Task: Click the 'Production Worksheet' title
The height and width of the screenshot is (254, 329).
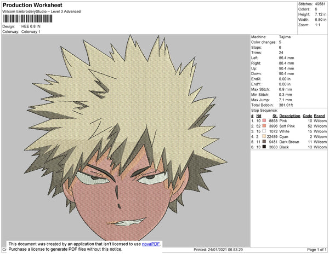Action: 32,5
